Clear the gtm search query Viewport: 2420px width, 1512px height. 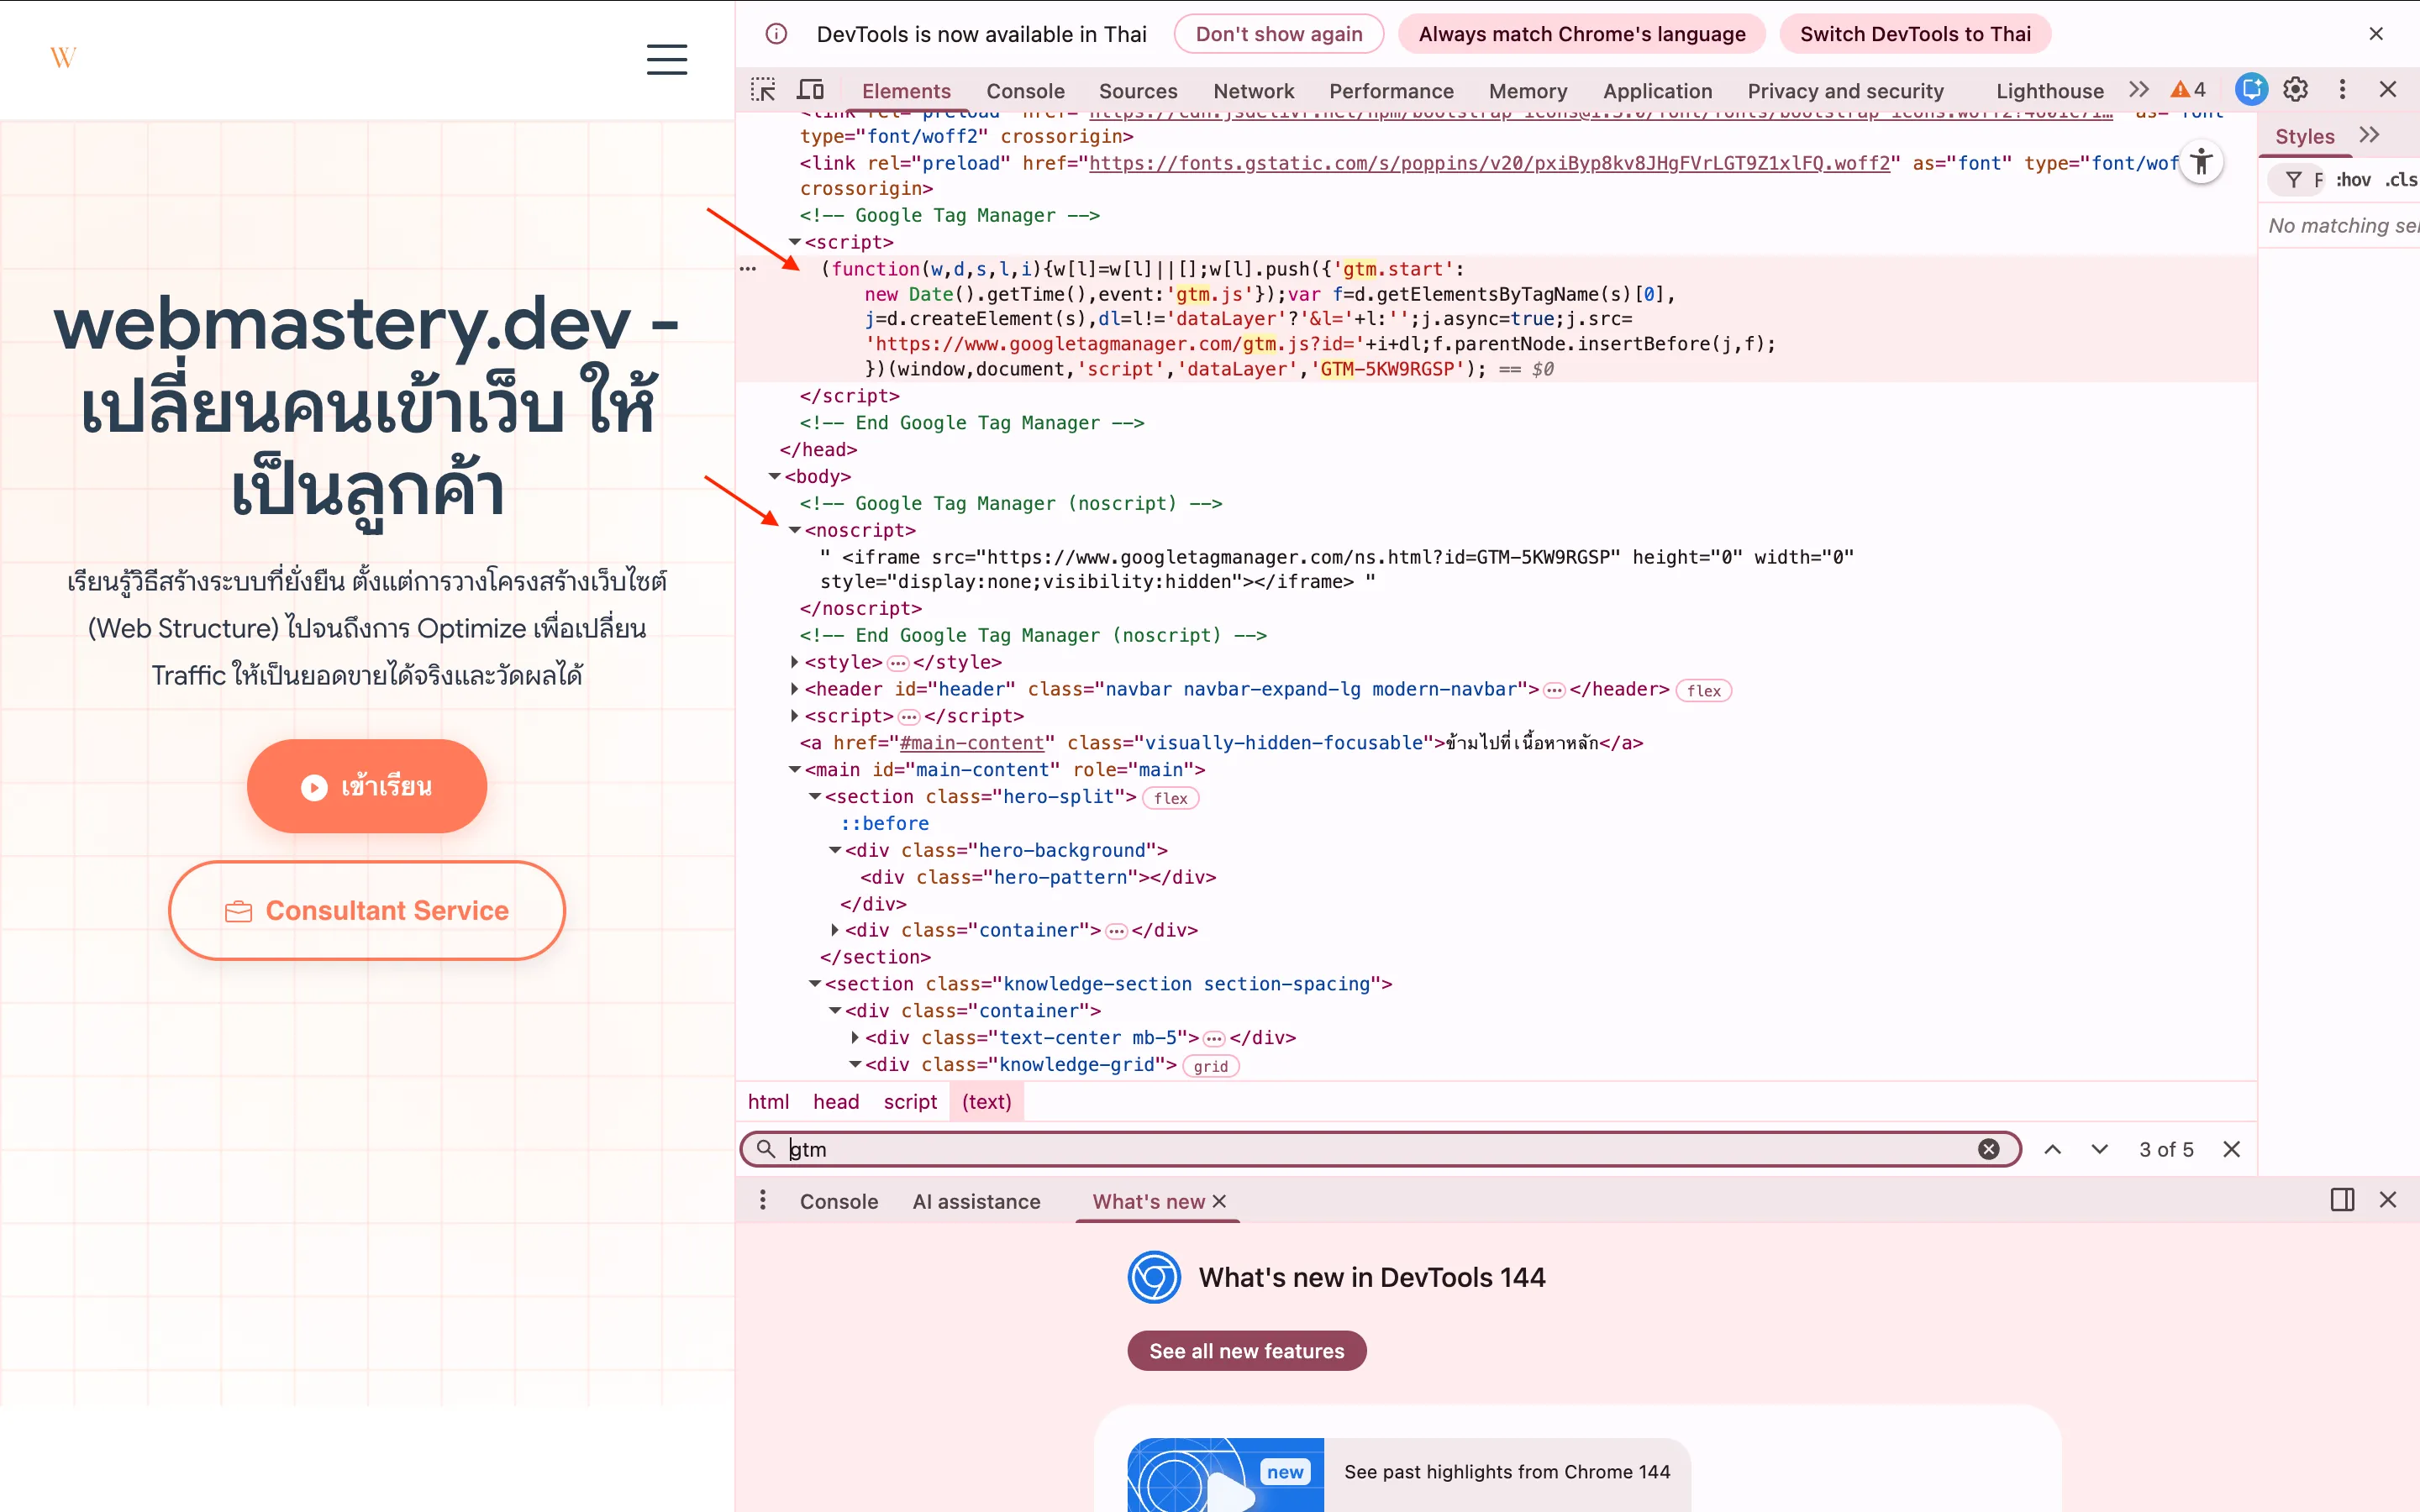pos(1988,1149)
